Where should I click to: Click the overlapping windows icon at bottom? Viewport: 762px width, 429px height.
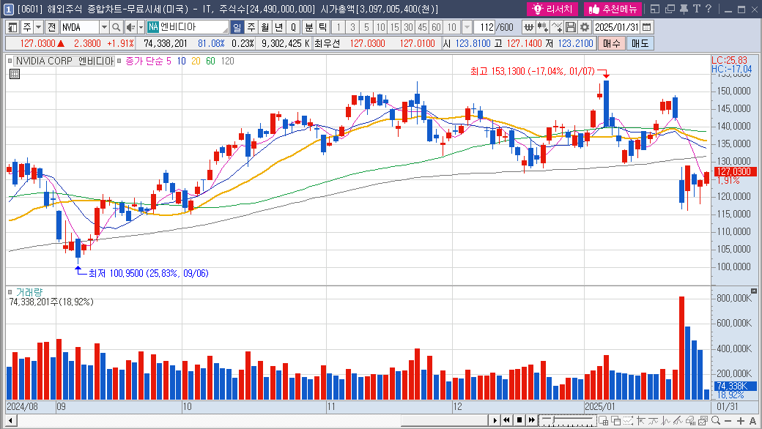[615, 420]
